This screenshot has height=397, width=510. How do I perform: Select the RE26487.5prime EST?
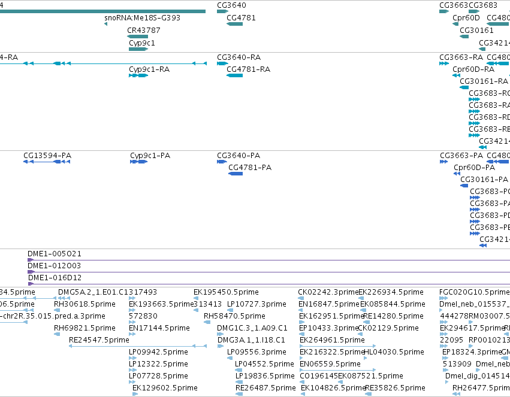tap(239, 394)
